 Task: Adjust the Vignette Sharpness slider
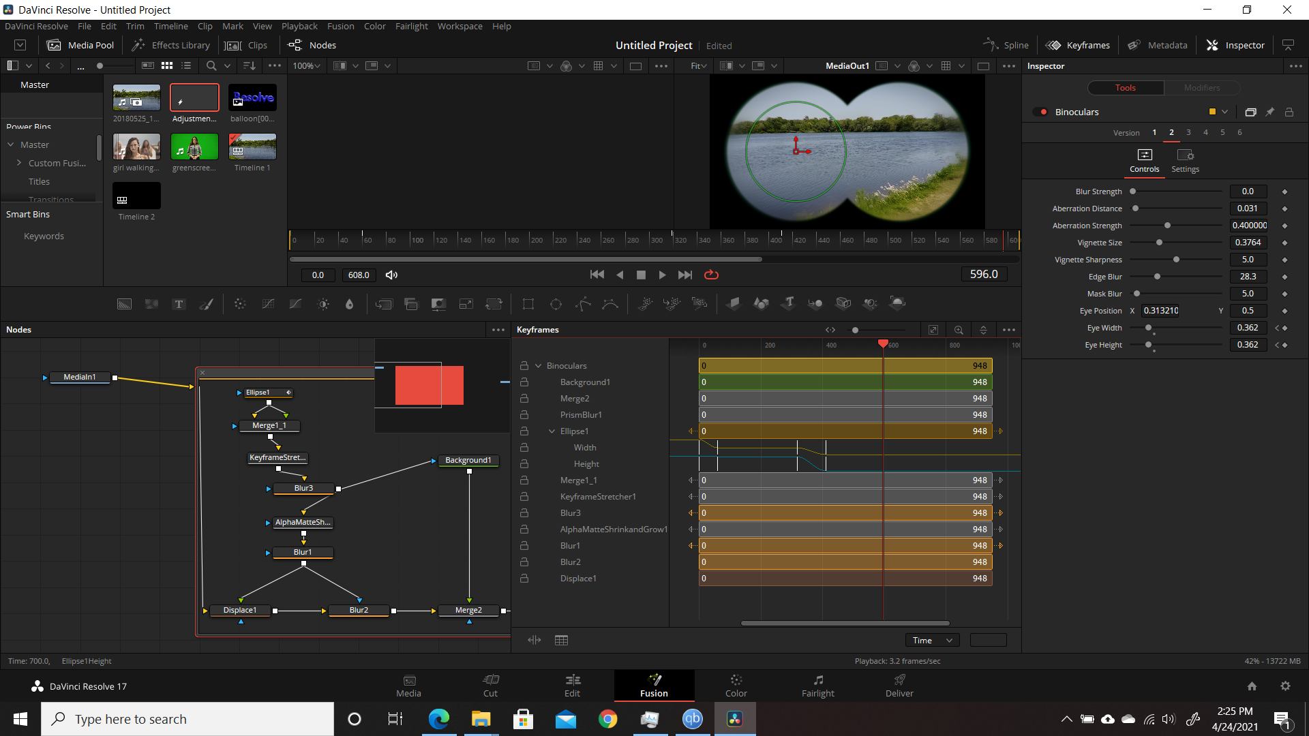coord(1176,260)
